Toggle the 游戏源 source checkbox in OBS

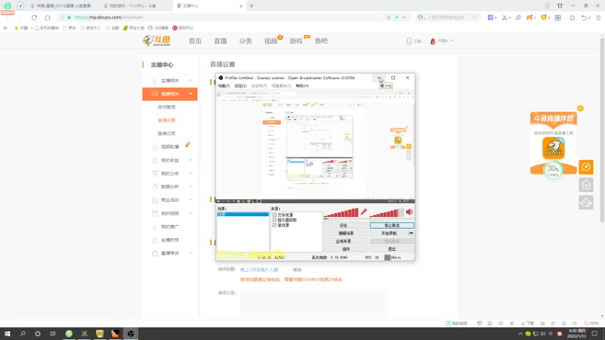(x=275, y=225)
